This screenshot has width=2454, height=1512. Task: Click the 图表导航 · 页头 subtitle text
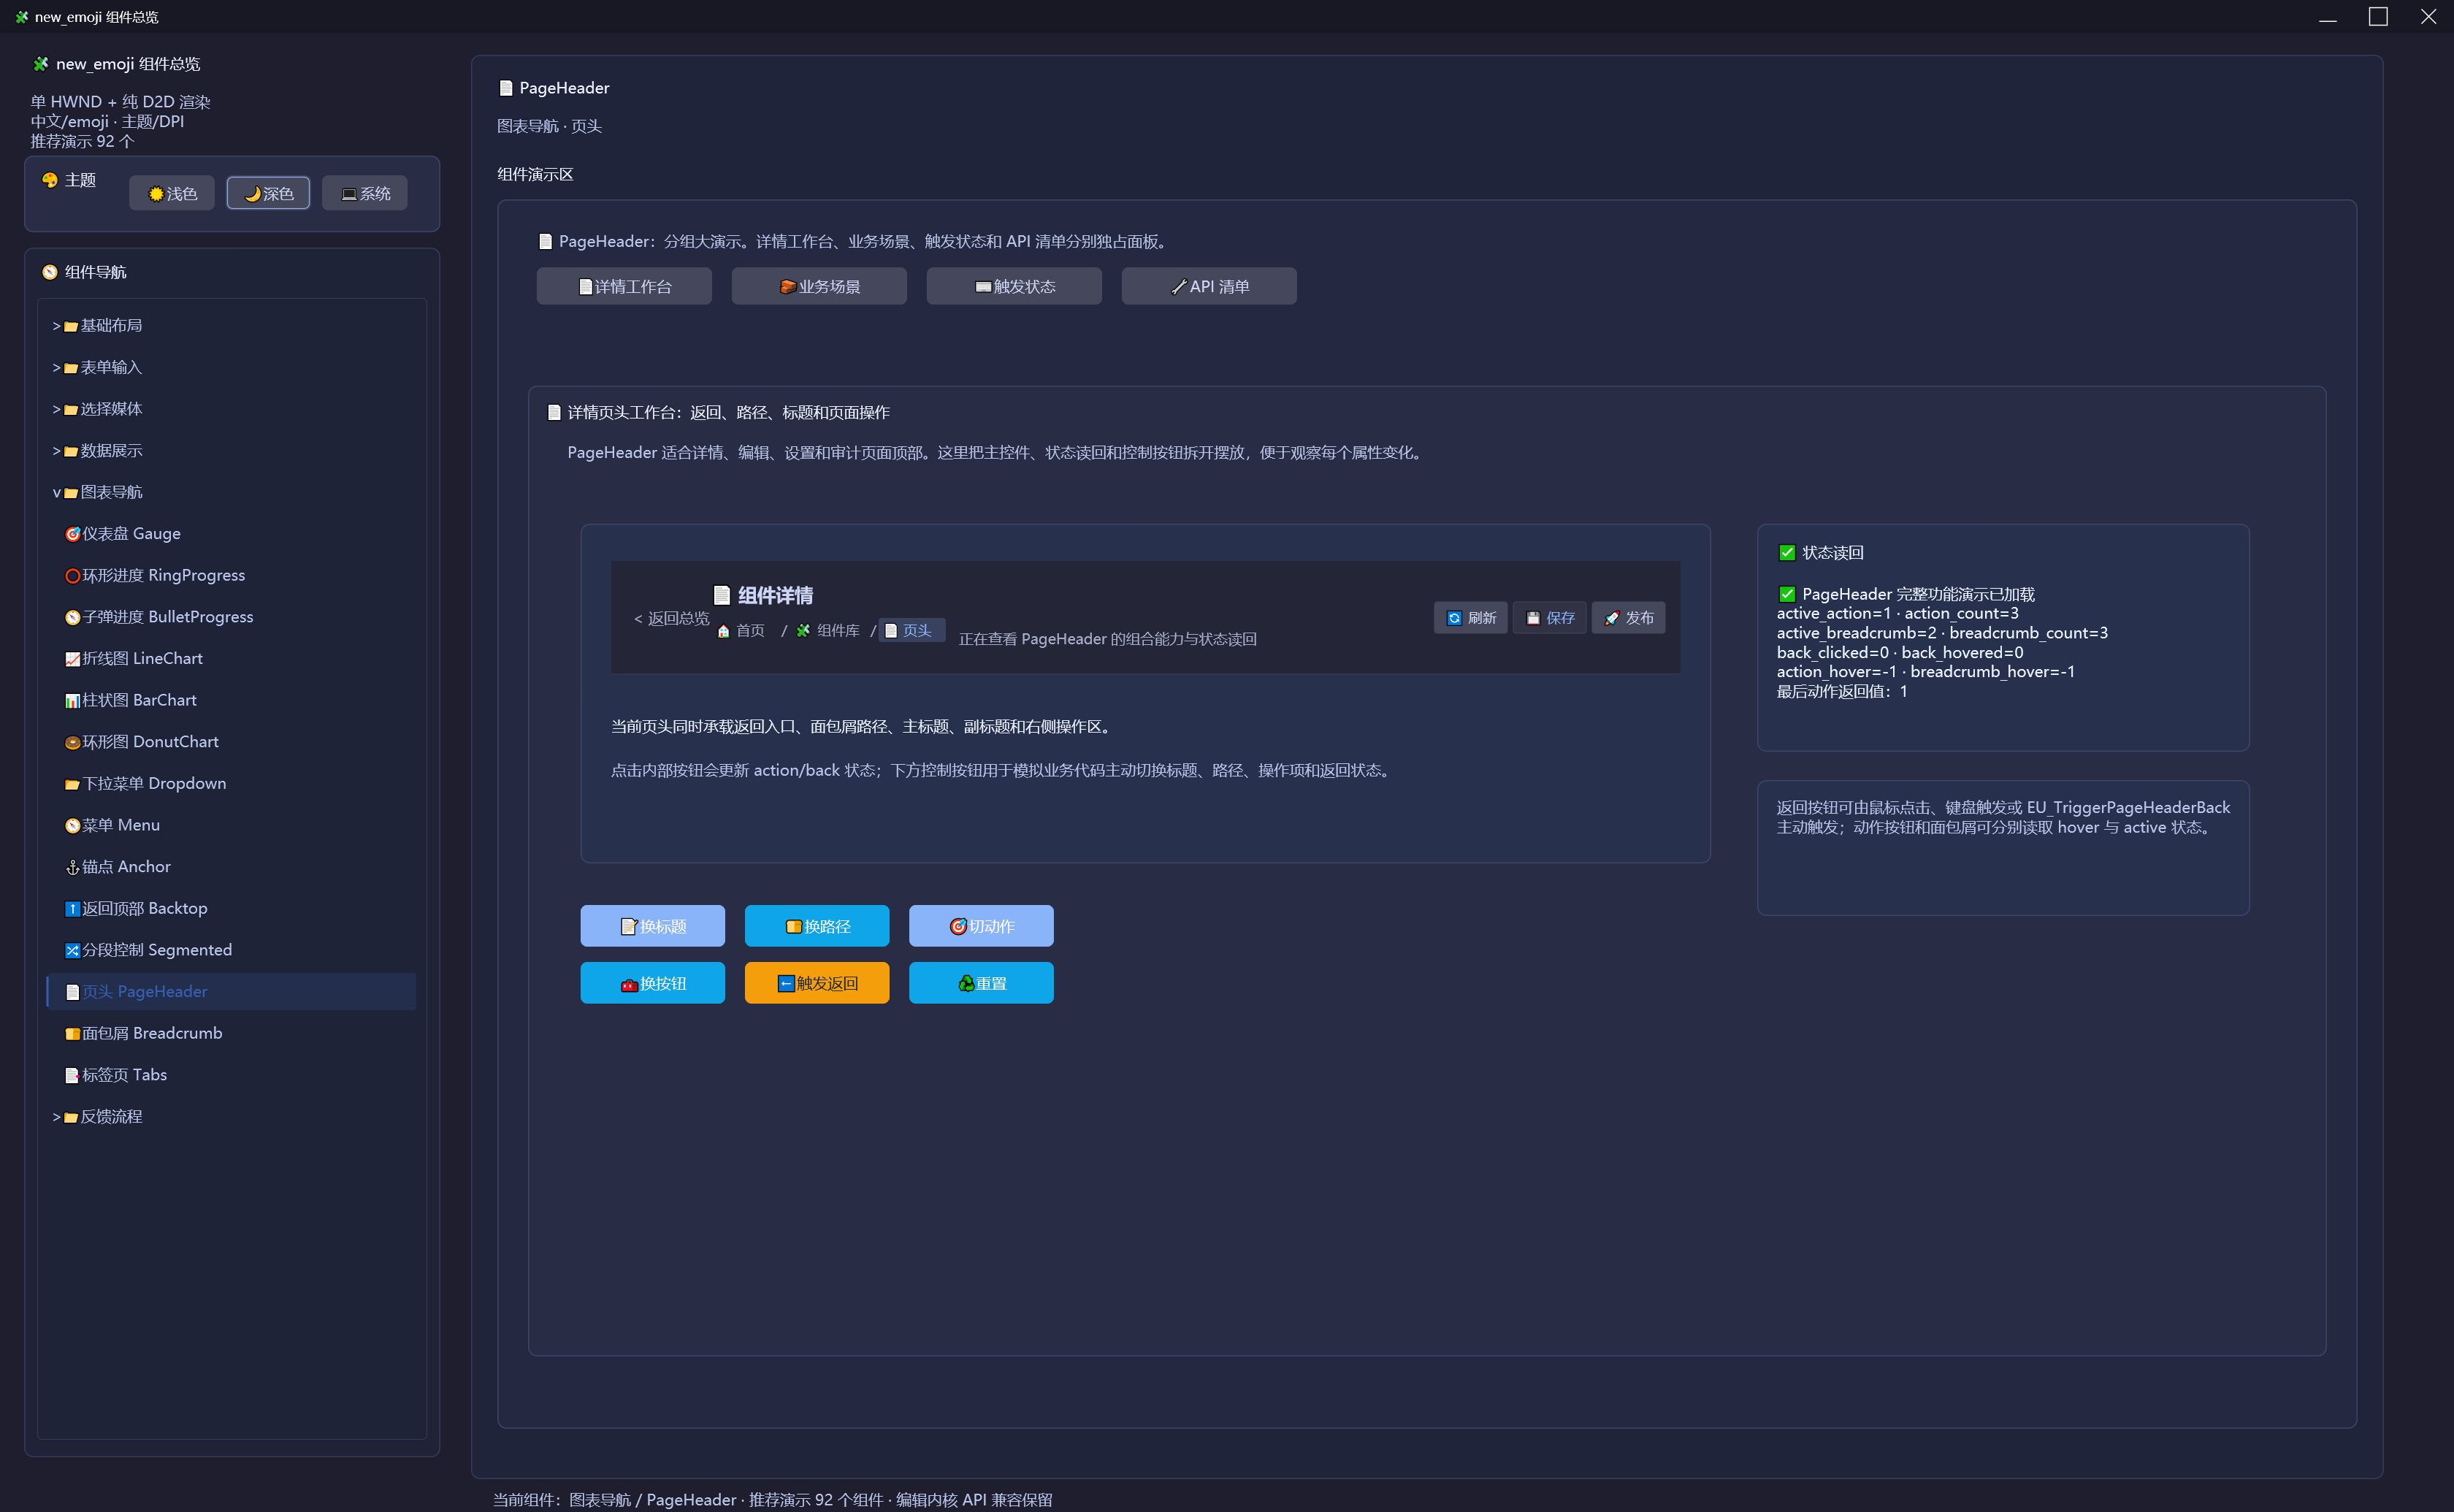pos(550,126)
